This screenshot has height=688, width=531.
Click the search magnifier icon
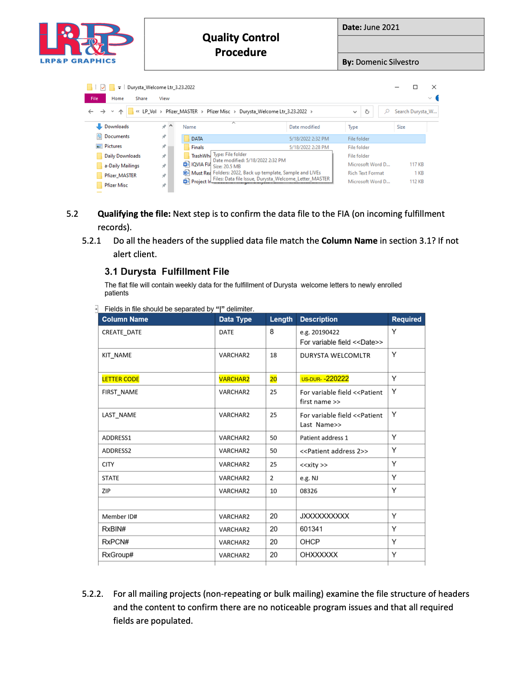click(x=387, y=112)
